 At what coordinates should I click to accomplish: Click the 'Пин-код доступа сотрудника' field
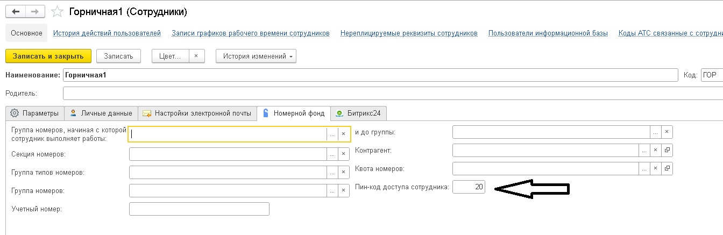pos(469,187)
